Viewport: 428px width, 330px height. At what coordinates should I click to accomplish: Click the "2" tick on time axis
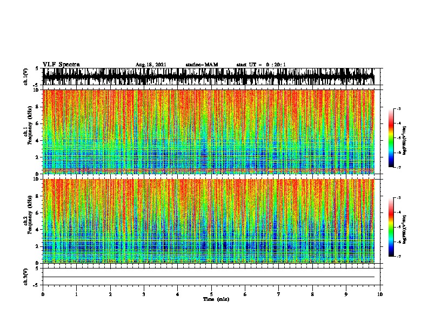pyautogui.click(x=110, y=294)
